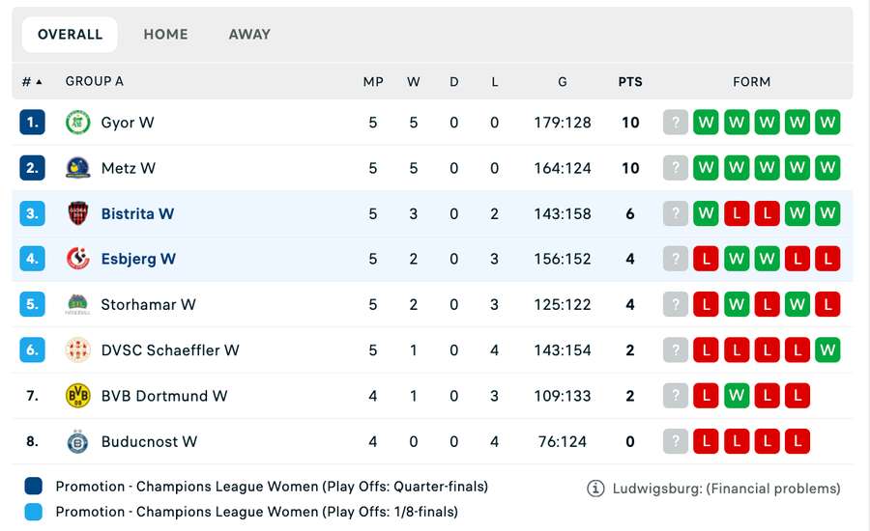This screenshot has width=870, height=531.
Task: Switch to the AWAY standings tab
Action: click(249, 35)
